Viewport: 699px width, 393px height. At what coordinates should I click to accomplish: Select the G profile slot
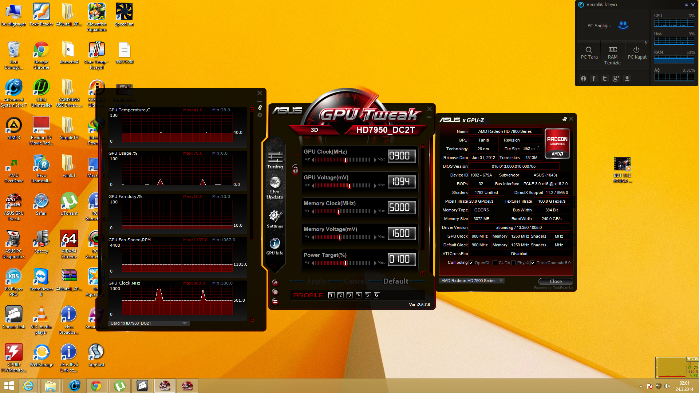pyautogui.click(x=377, y=295)
